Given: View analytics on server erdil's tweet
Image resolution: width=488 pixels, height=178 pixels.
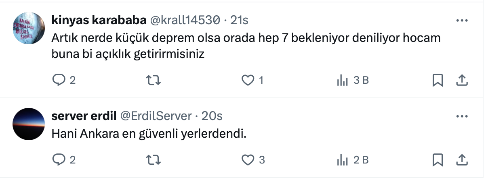Looking at the screenshot, I should (x=342, y=160).
